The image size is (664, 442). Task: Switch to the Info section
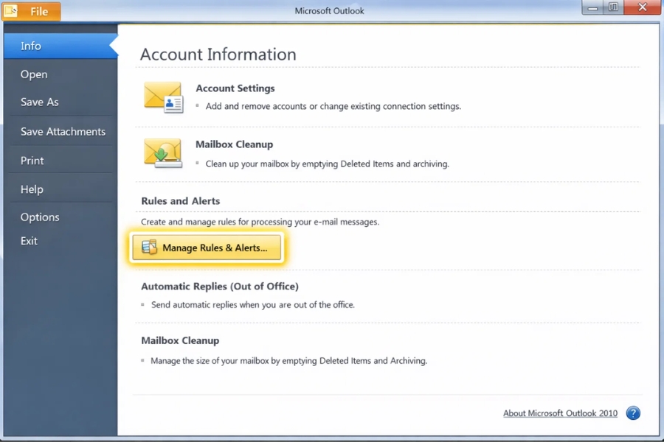[31, 45]
